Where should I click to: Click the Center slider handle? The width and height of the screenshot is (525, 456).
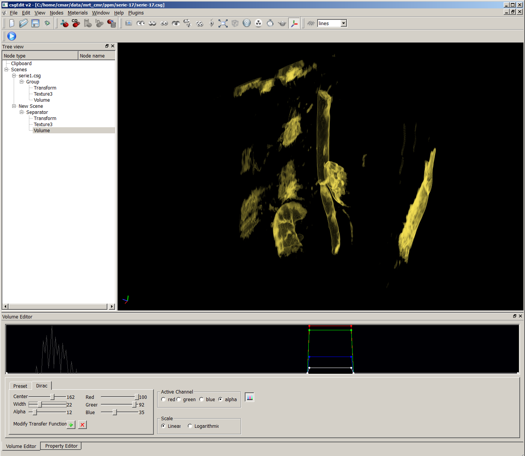(52, 397)
